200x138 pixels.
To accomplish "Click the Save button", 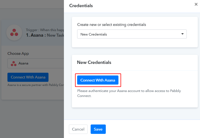I will point(98,129).
